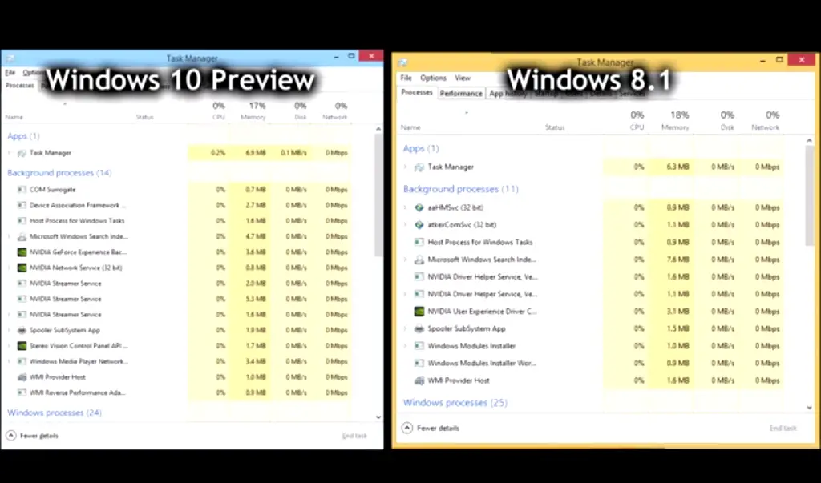Screen dimensions: 821x483
Task: Click Host Process icon in Windows 8.1 window
Action: point(419,242)
